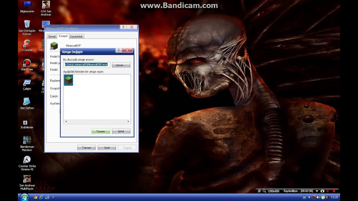Select the CCleaner desktop icon

pyautogui.click(x=27, y=46)
